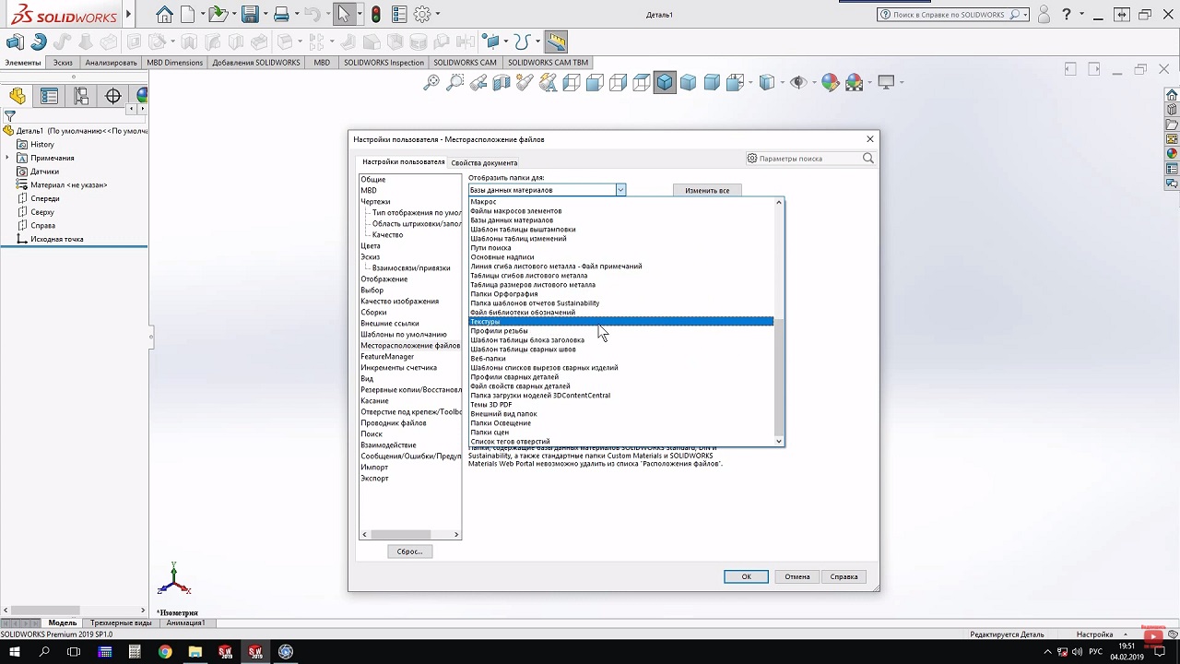This screenshot has width=1180, height=664.
Task: Click the Zoom to Fit magnifier icon
Action: pyautogui.click(x=431, y=83)
